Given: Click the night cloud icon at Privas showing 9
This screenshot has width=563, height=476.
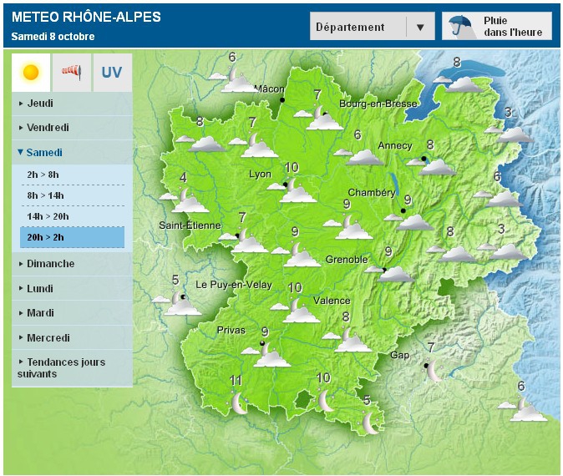Looking at the screenshot, I should coord(266,355).
